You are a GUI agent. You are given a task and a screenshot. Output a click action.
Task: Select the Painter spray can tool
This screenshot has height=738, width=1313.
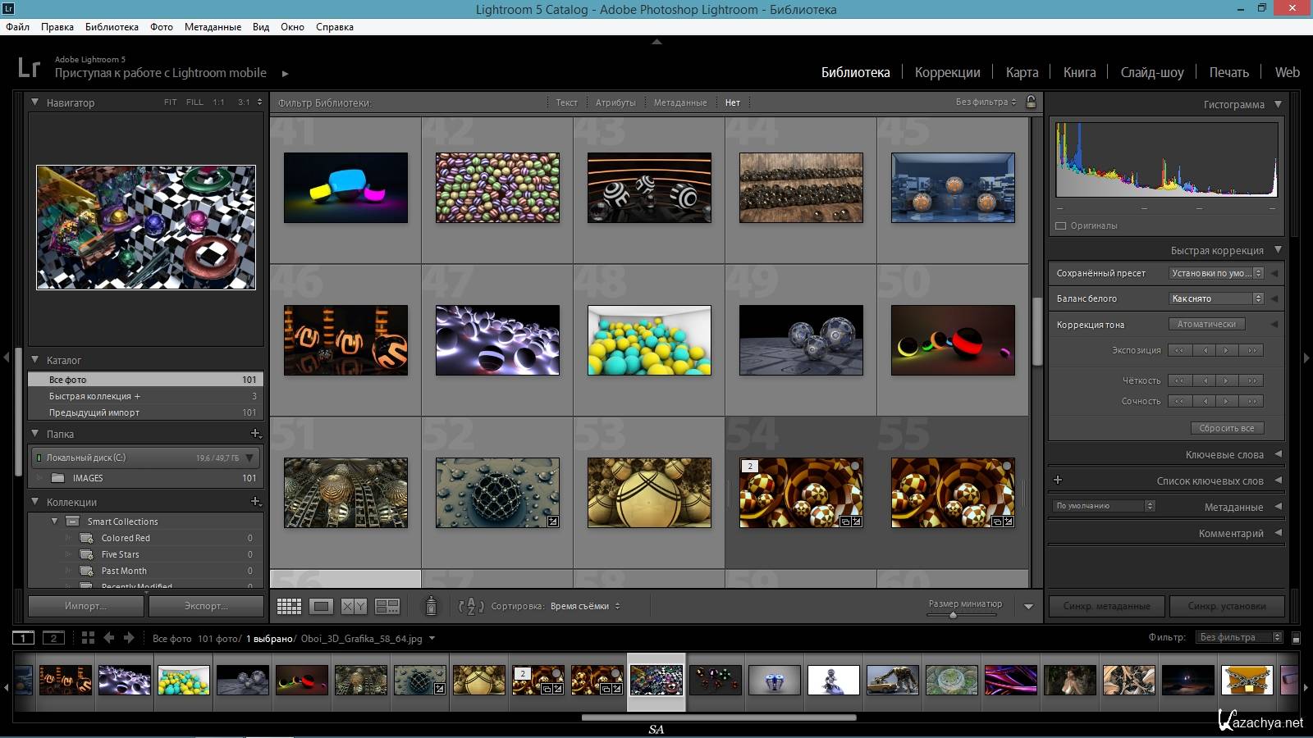431,606
